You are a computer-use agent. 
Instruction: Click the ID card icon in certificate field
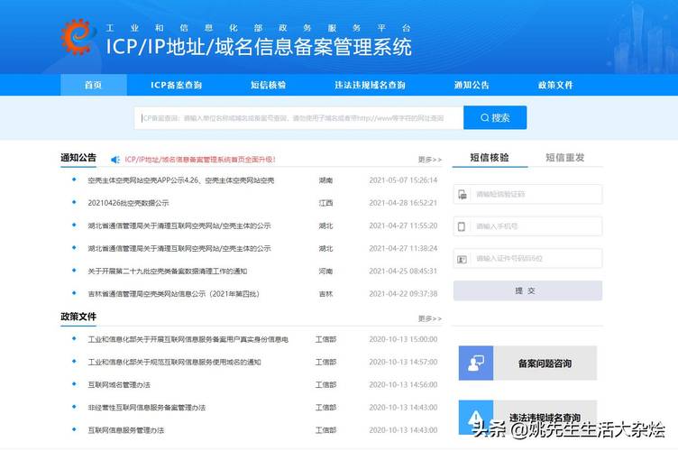[x=463, y=259]
